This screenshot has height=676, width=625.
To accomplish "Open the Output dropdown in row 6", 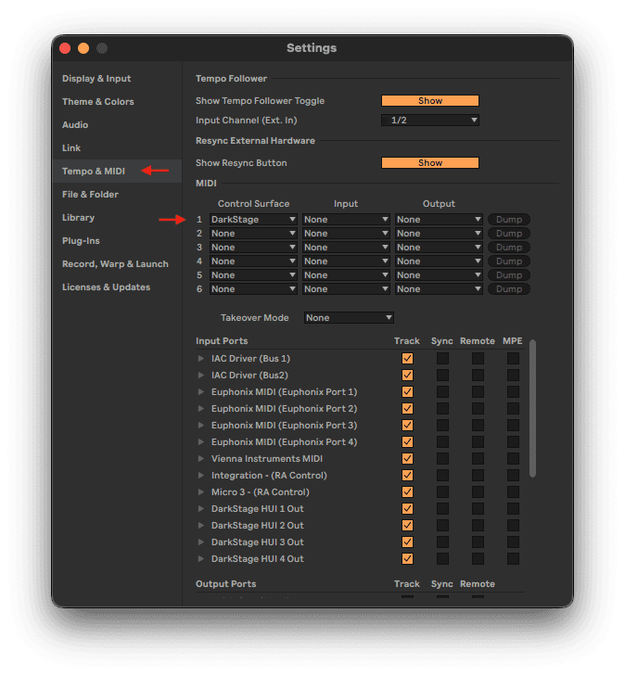I will pyautogui.click(x=439, y=288).
